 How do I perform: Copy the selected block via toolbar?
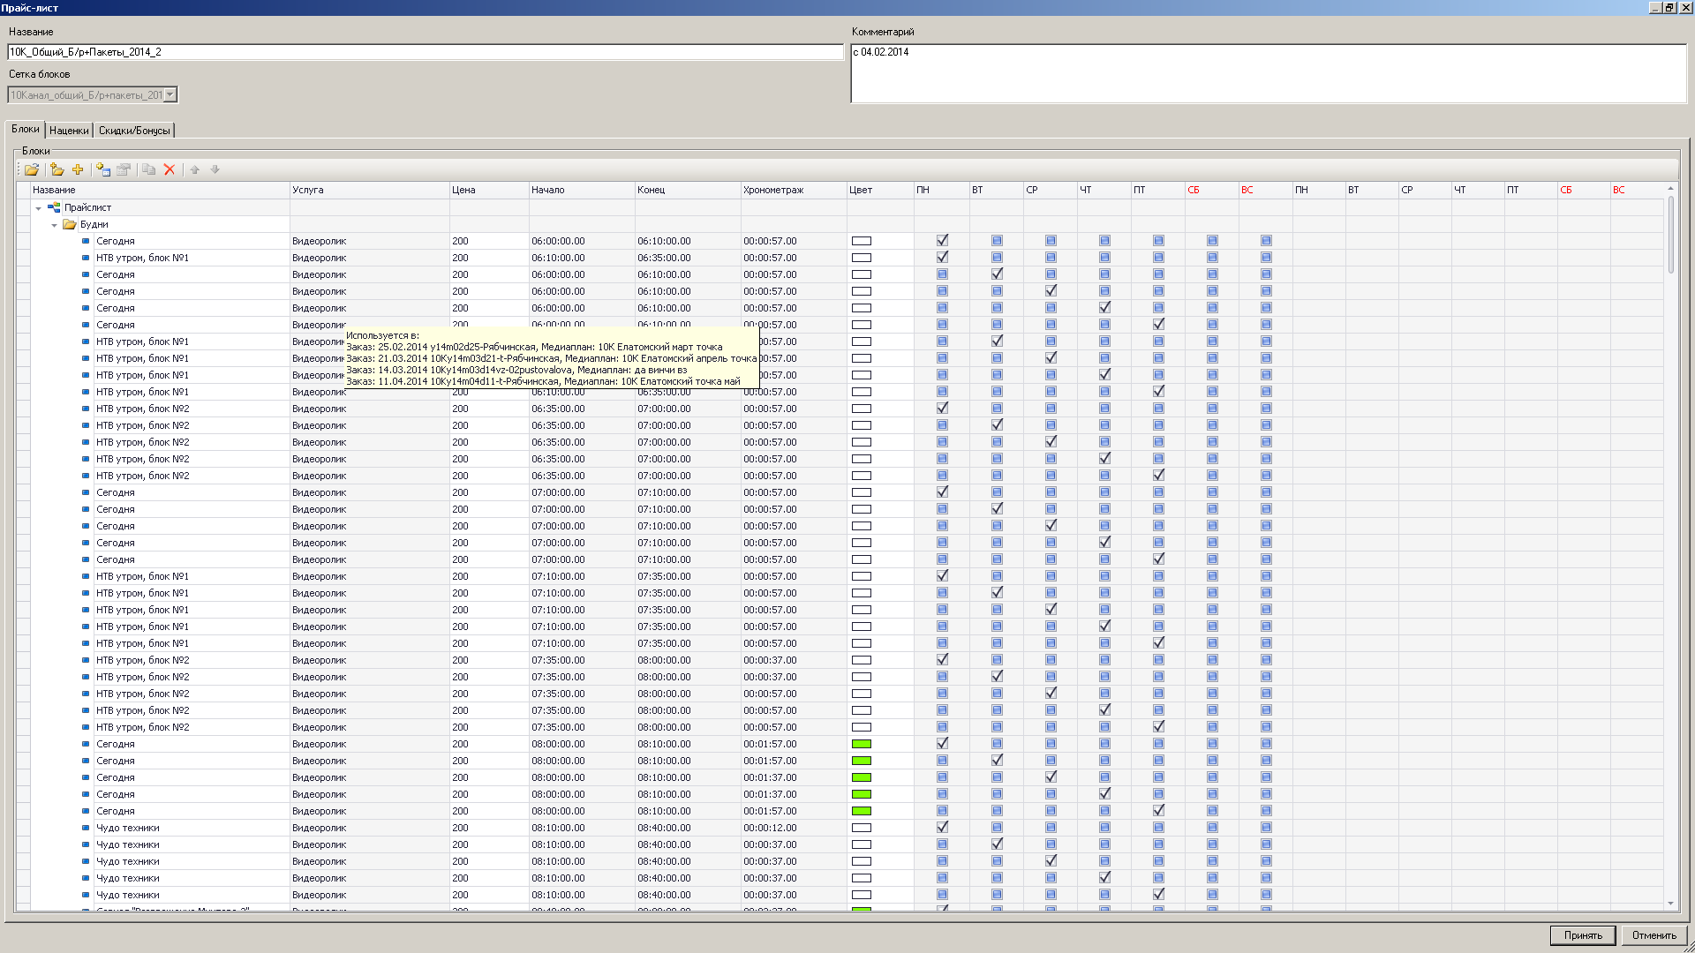[148, 169]
